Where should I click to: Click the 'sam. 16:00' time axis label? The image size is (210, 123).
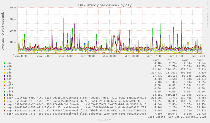[x=65, y=56]
